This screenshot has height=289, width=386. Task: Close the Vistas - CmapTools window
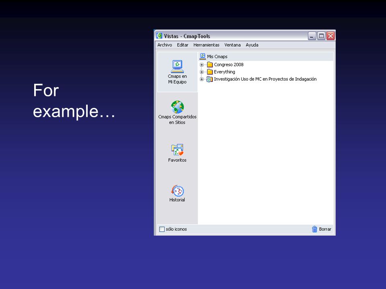coord(331,36)
